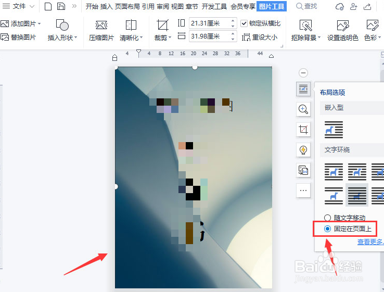The image size is (384, 292).
Task: Click the ruler first-line indent marker
Action: (x=138, y=52)
